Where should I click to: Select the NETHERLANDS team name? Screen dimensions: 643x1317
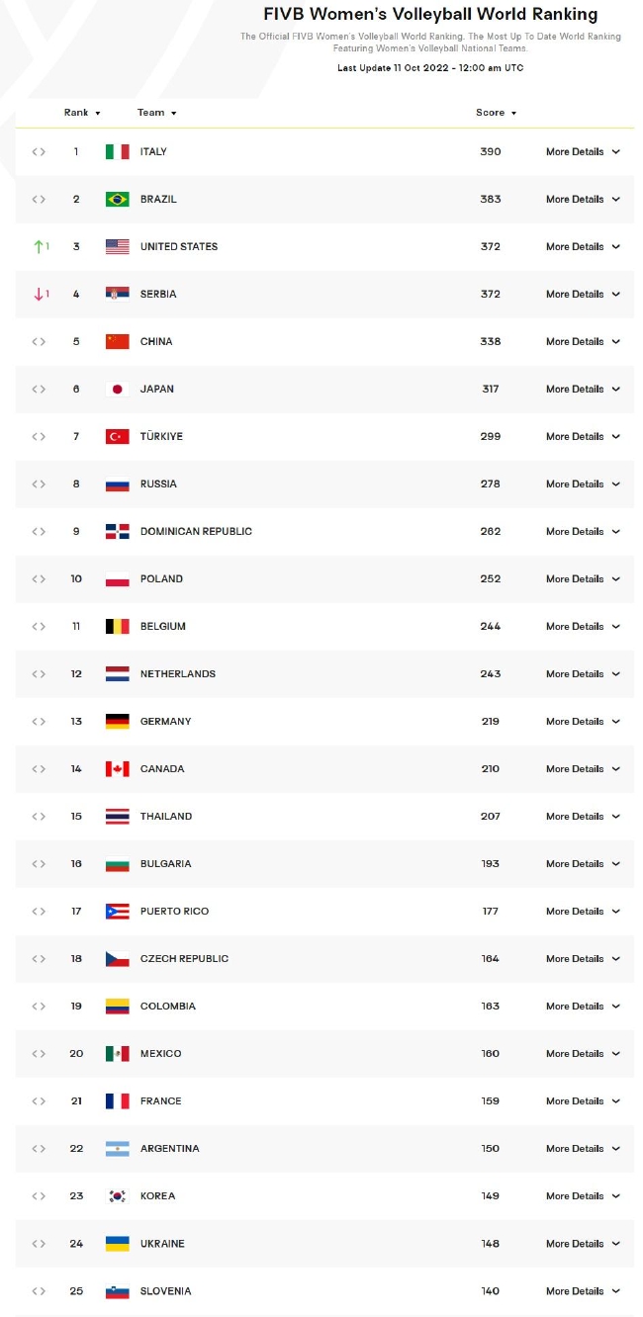[178, 674]
